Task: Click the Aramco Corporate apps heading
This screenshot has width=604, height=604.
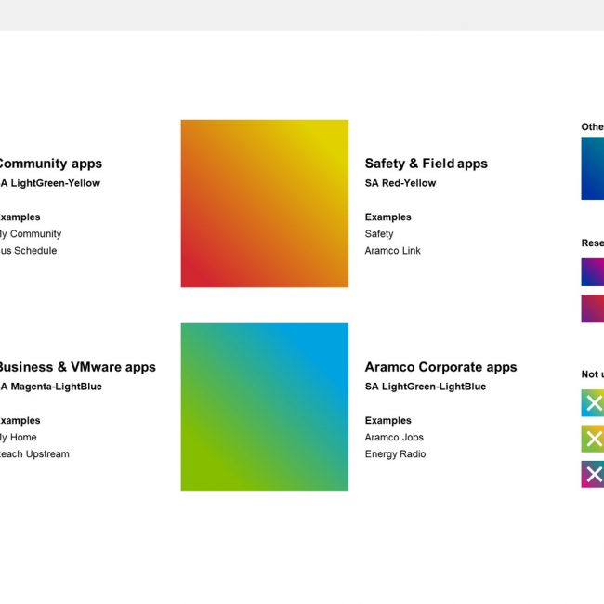Action: click(440, 367)
